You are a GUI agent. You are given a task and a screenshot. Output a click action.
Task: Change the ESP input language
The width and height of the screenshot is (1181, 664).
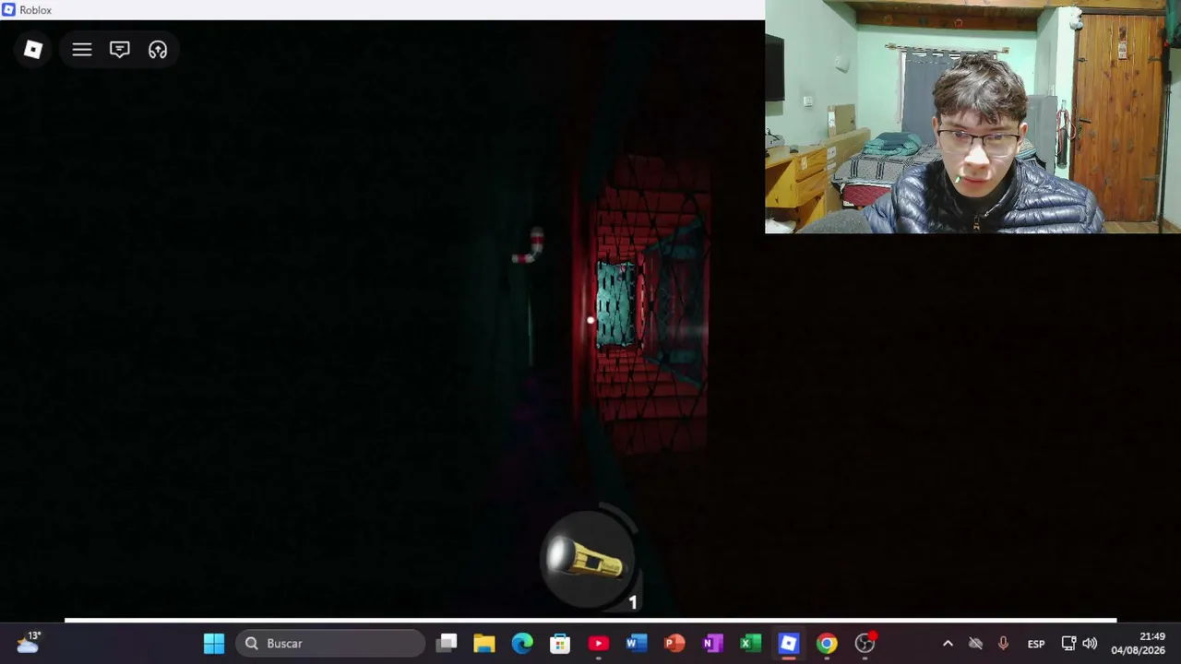1036,644
